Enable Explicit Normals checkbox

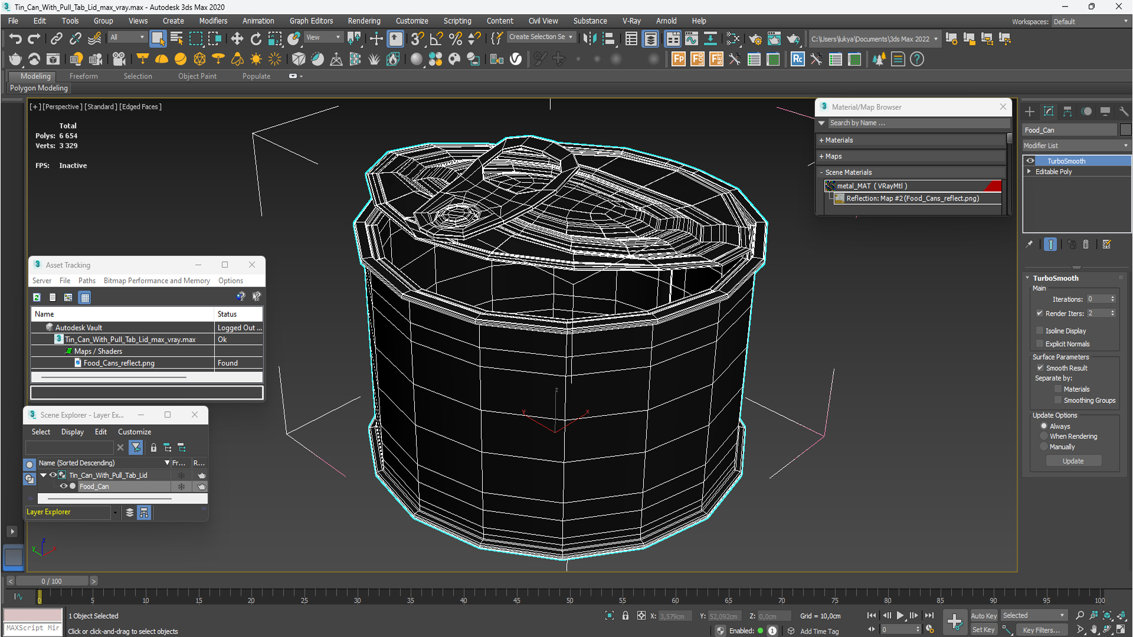tap(1040, 344)
